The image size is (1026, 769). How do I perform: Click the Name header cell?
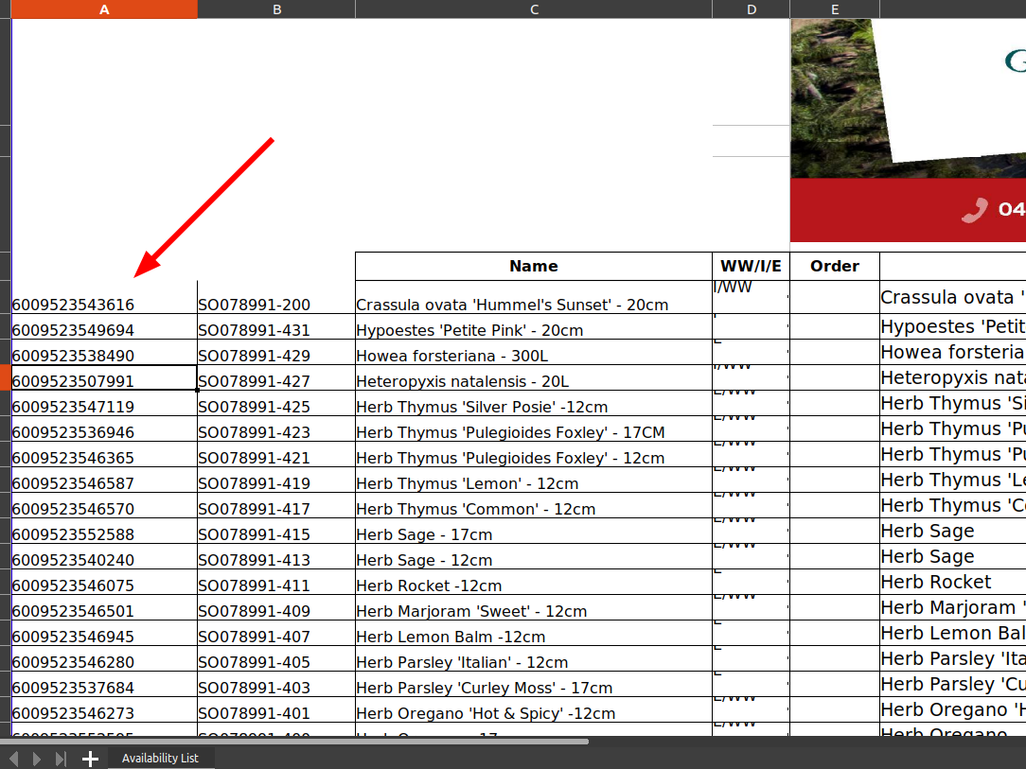click(x=534, y=266)
